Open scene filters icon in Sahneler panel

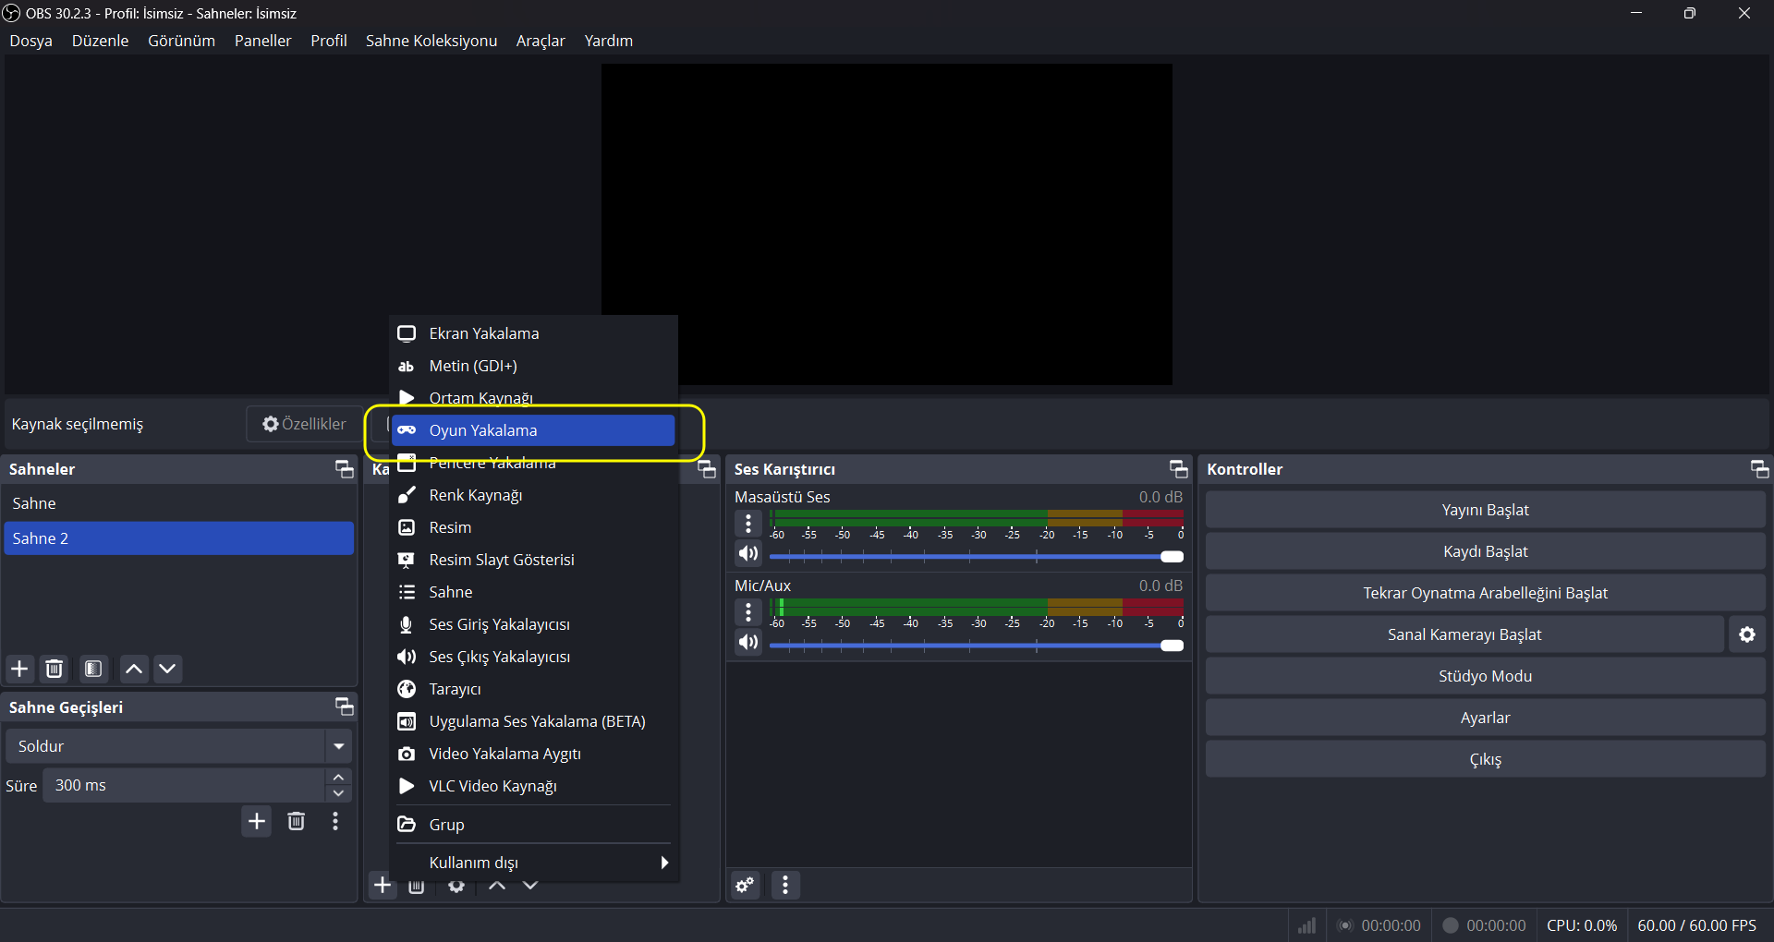(93, 669)
